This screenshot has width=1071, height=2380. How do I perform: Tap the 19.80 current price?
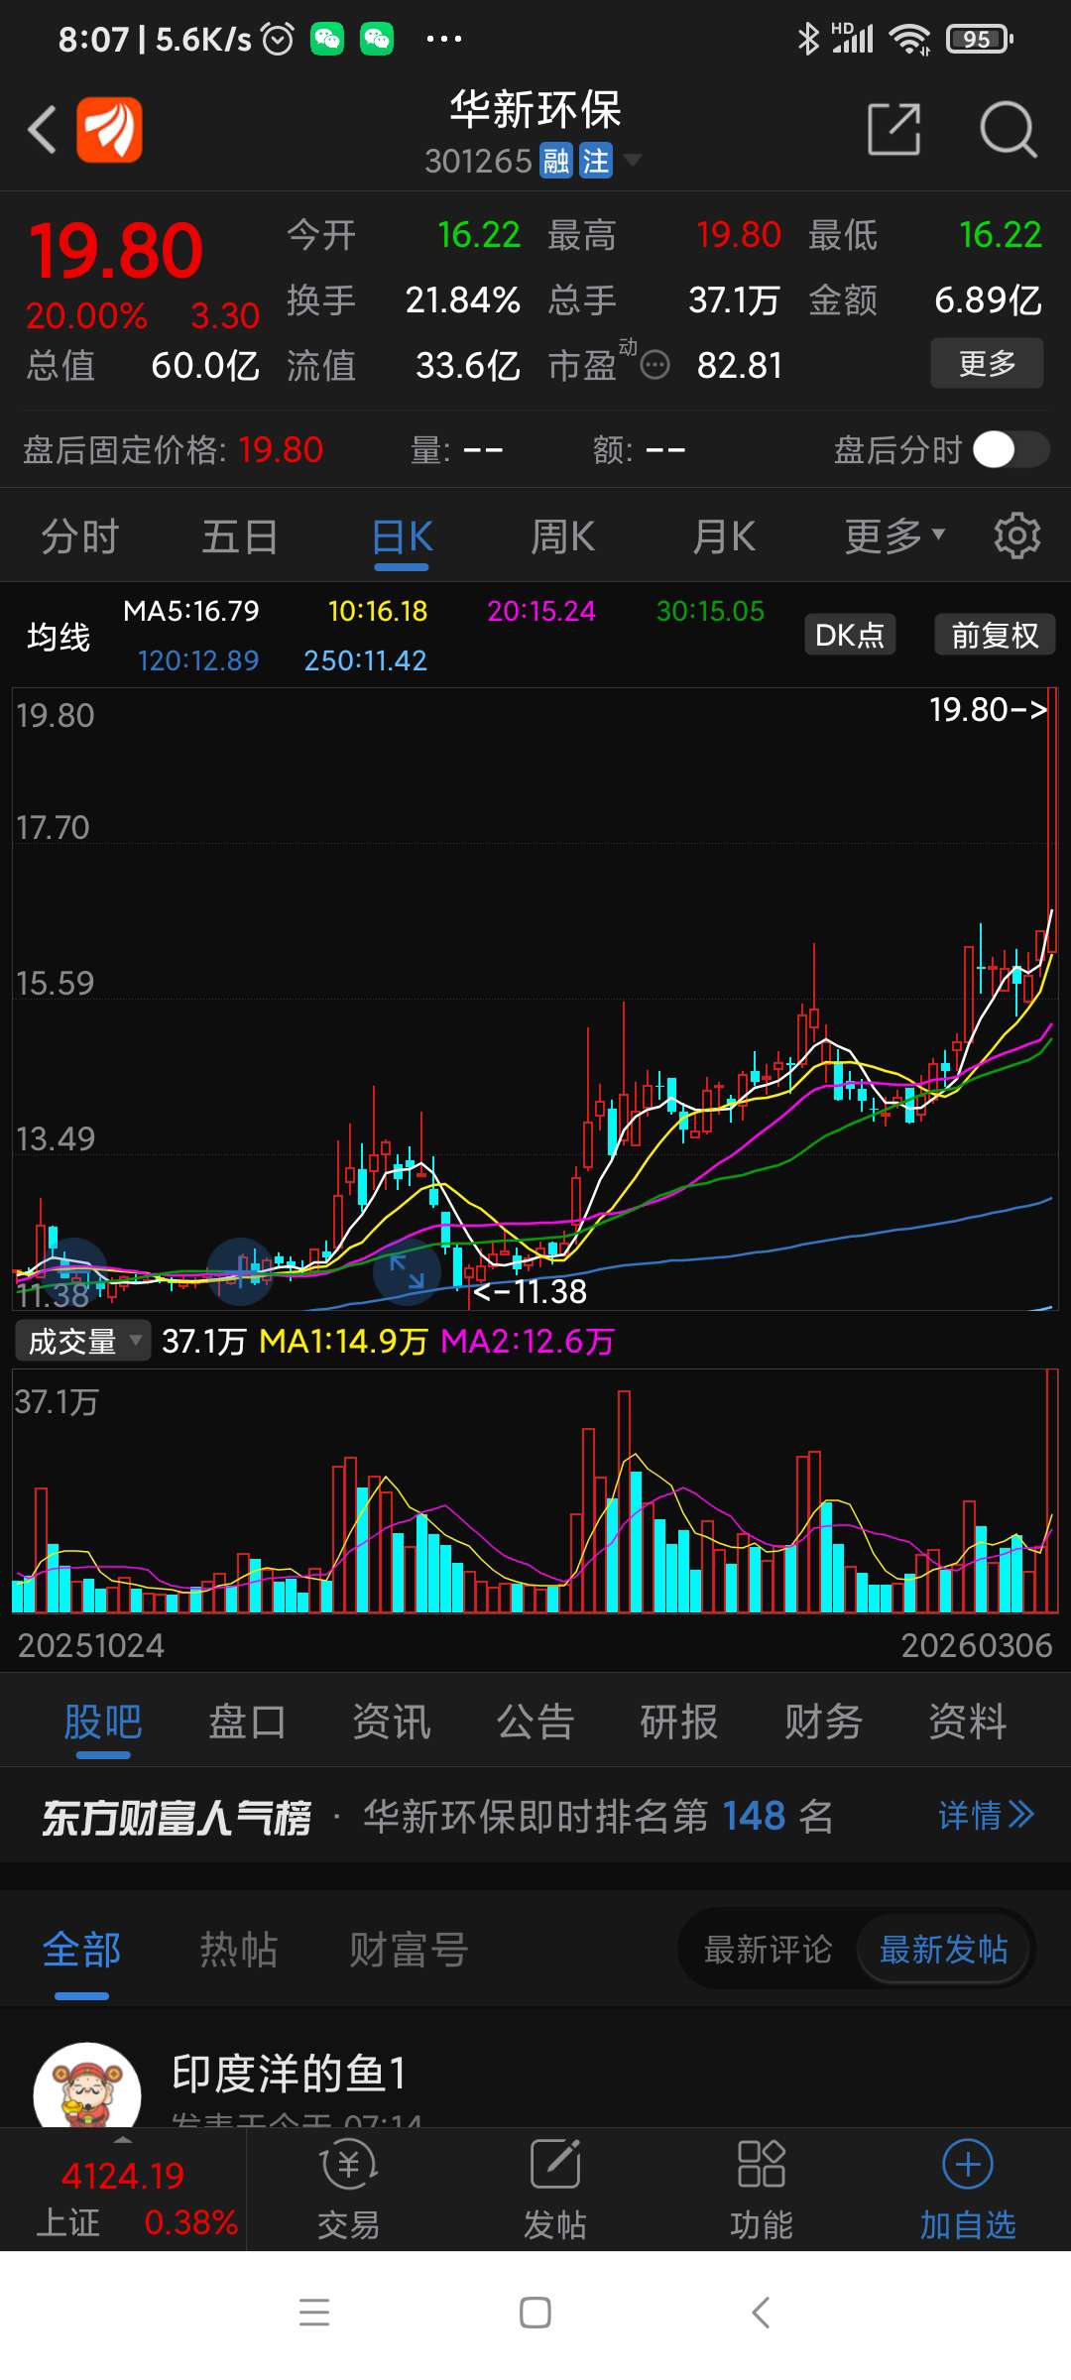tap(116, 250)
